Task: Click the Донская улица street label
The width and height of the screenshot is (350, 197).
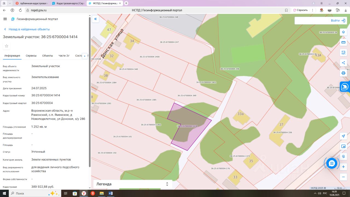Action: (112, 43)
